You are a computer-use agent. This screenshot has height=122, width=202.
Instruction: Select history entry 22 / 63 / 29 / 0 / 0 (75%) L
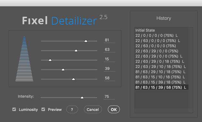pos(162,56)
